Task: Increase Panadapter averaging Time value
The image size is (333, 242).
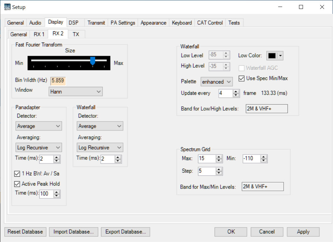Action: coord(57,157)
